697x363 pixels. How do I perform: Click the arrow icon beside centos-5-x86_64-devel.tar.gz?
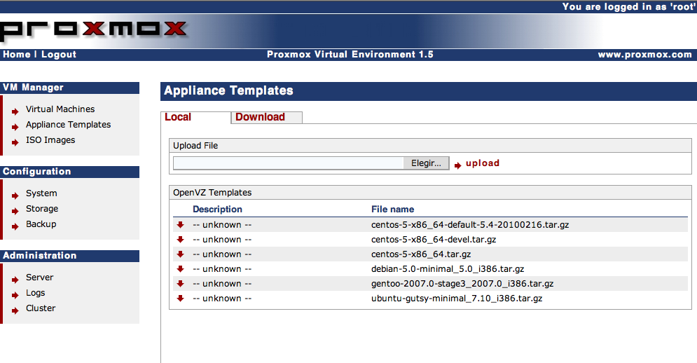tap(180, 240)
